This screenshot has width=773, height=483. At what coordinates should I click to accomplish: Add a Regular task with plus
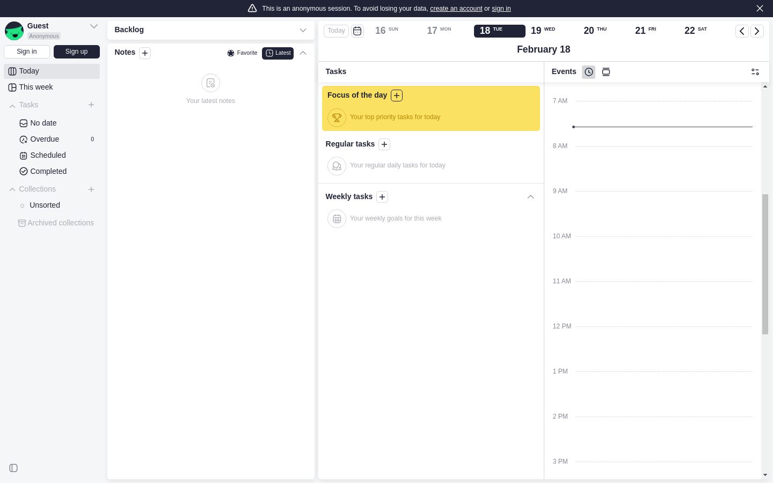pos(384,144)
